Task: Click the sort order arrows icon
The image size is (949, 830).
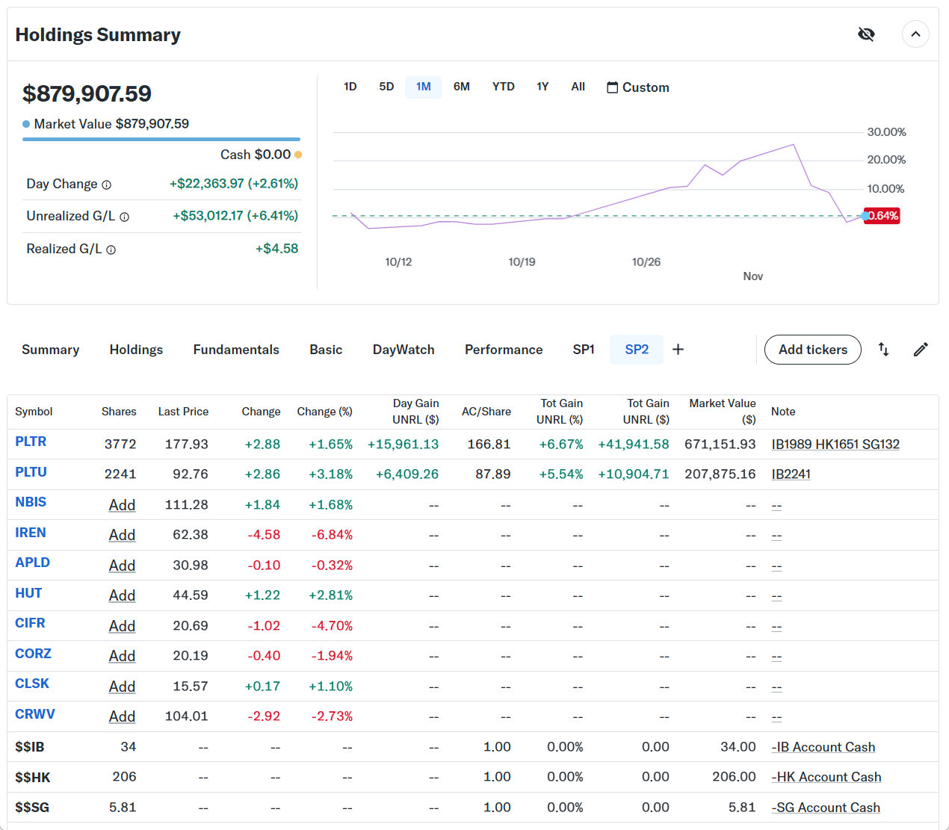Action: [883, 350]
